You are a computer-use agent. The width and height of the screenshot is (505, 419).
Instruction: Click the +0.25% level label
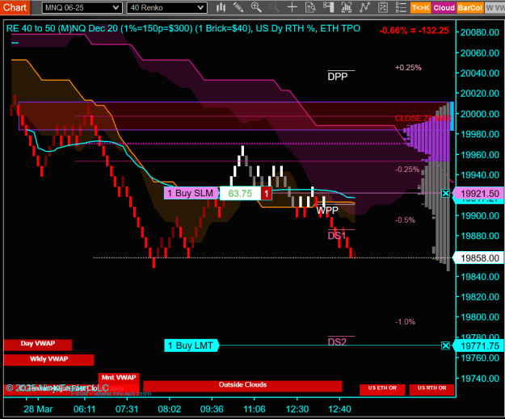tap(408, 68)
